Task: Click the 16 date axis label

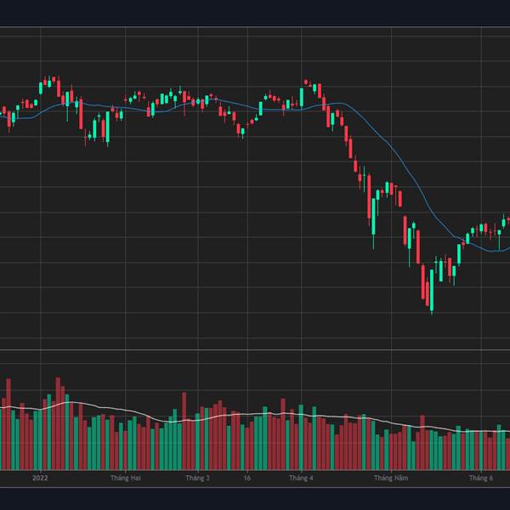Action: pos(247,478)
